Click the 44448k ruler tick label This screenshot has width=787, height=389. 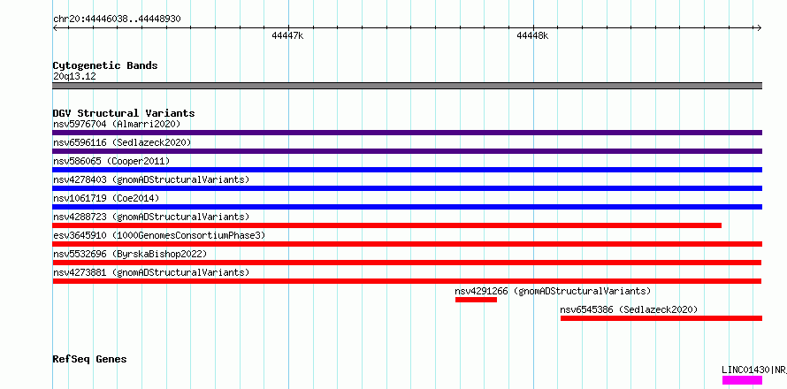pos(532,35)
